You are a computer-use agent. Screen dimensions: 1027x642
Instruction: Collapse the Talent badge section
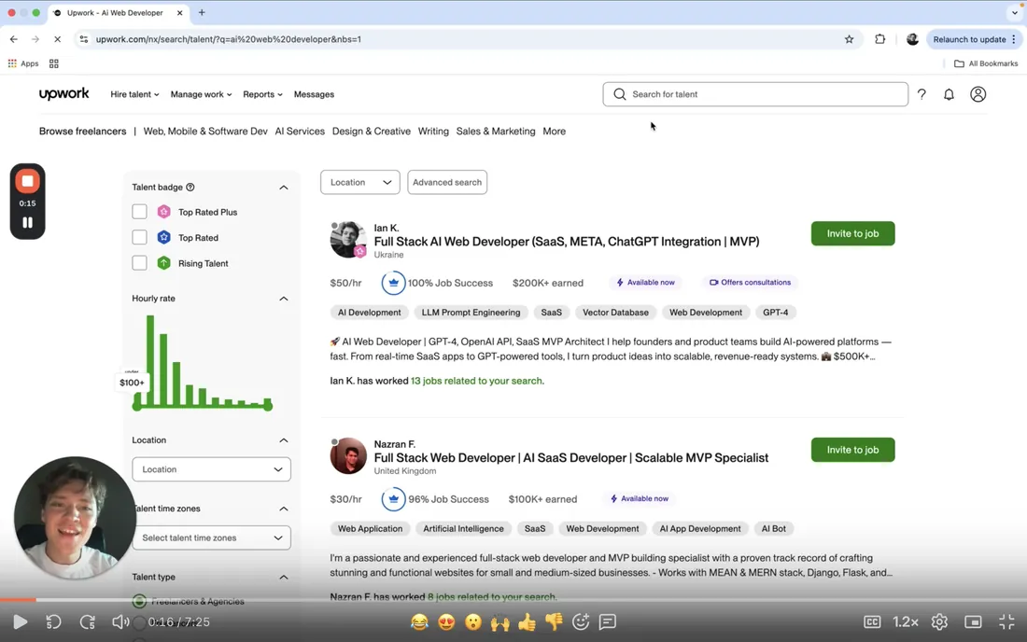[x=284, y=188]
